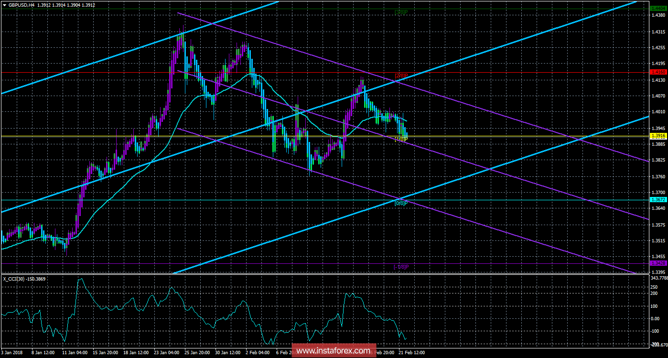This screenshot has width=668, height=358.
Task: Click the 18 Jan 12:00 time label
Action: (136, 353)
